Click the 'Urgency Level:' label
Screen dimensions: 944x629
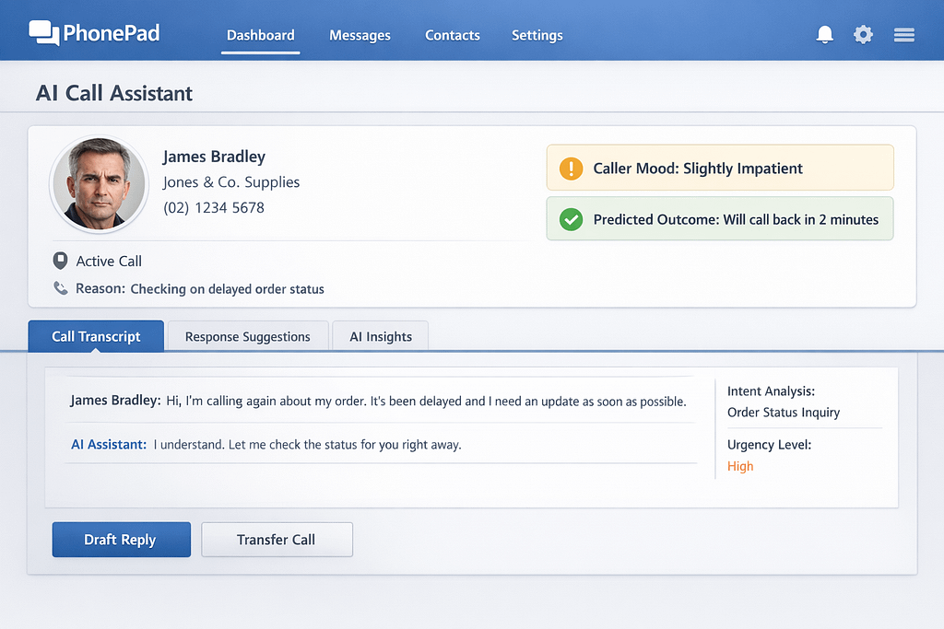[770, 445]
